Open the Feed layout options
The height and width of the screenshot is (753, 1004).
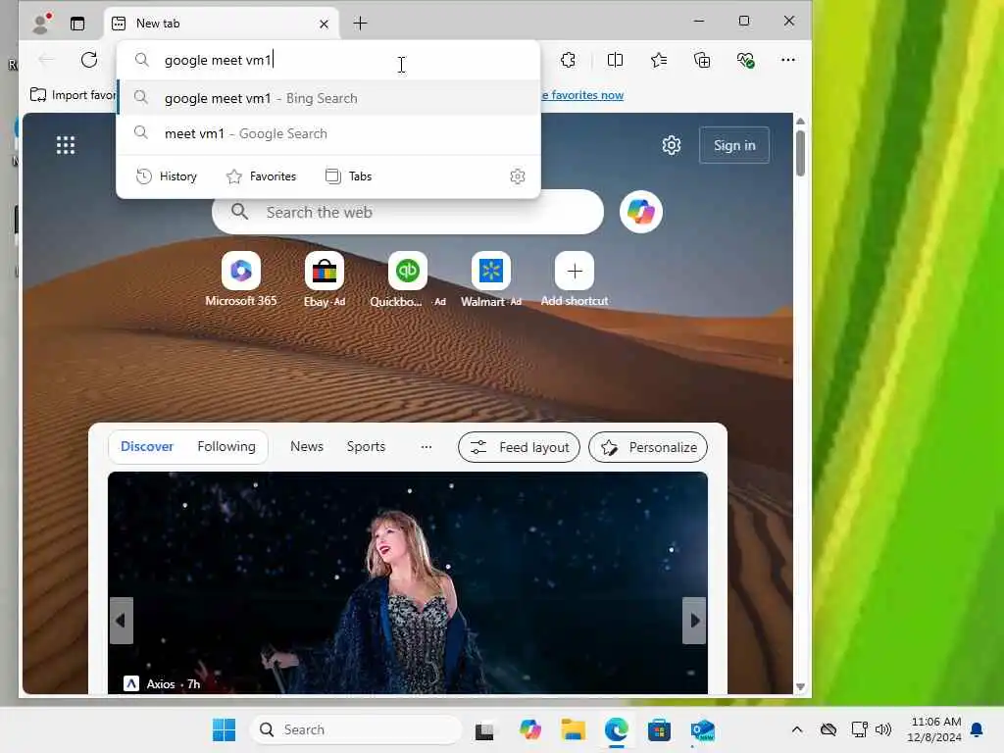click(520, 447)
